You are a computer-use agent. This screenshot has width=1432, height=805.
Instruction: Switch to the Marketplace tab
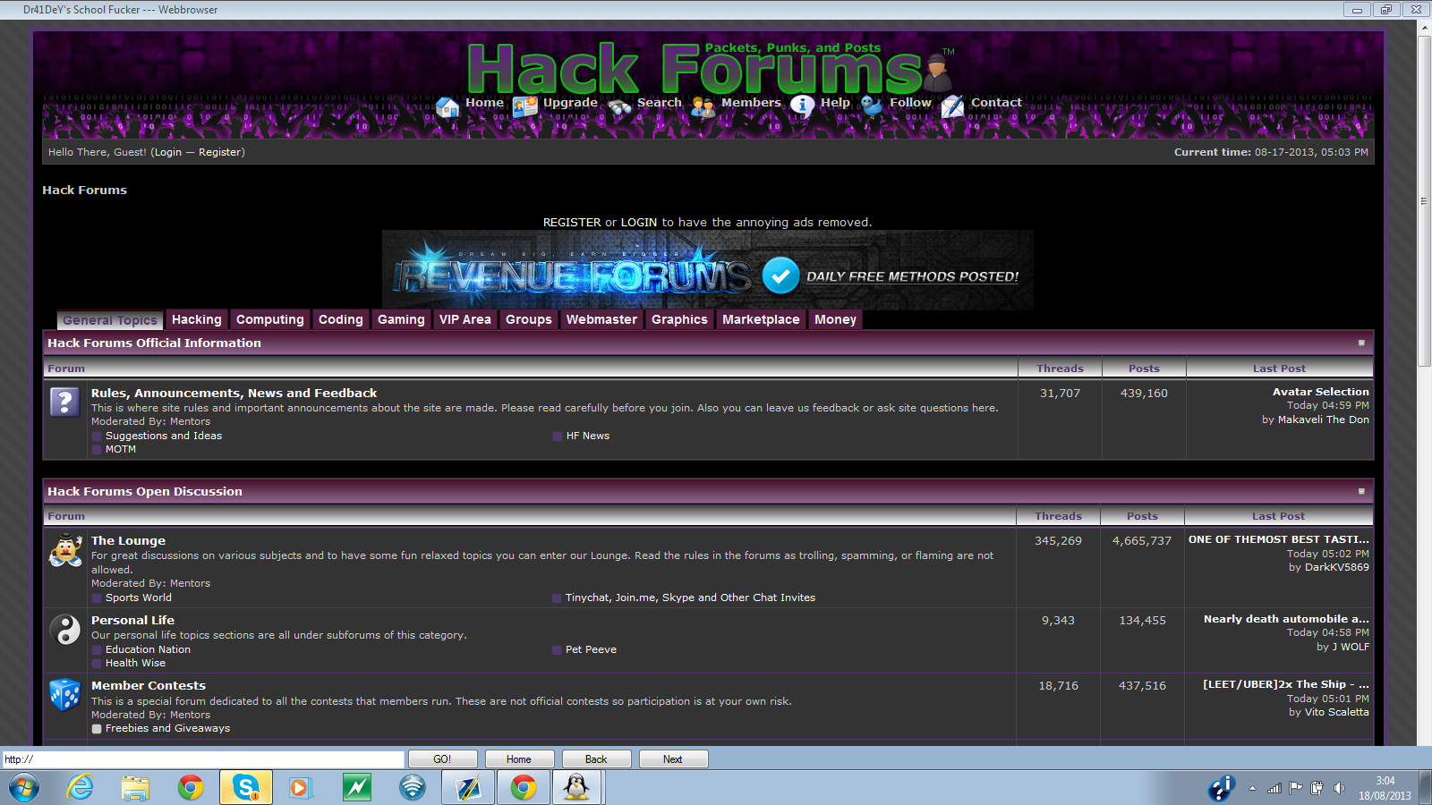pyautogui.click(x=762, y=320)
